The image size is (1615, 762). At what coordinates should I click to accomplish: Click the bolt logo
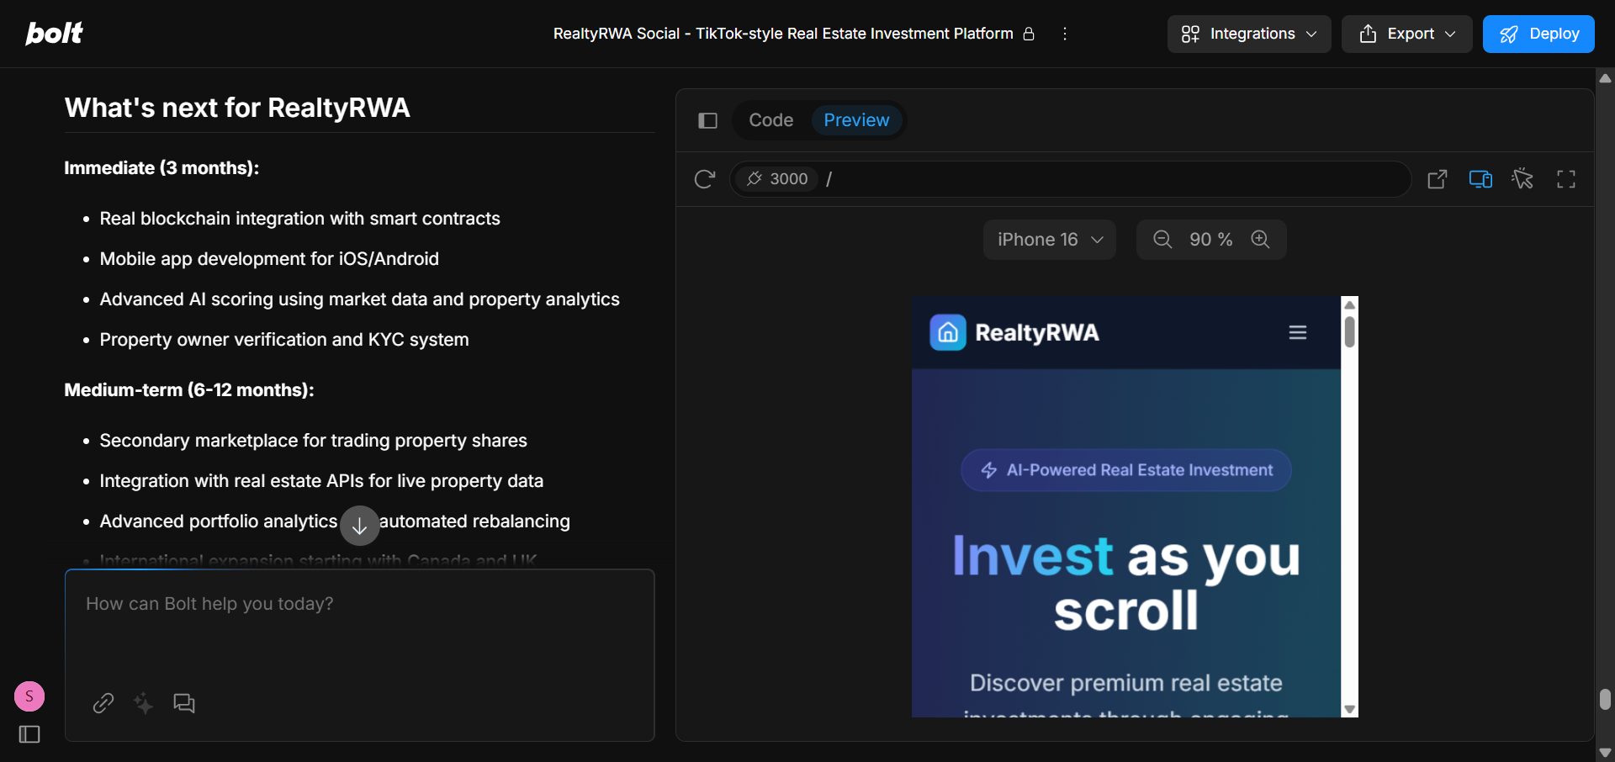(54, 33)
